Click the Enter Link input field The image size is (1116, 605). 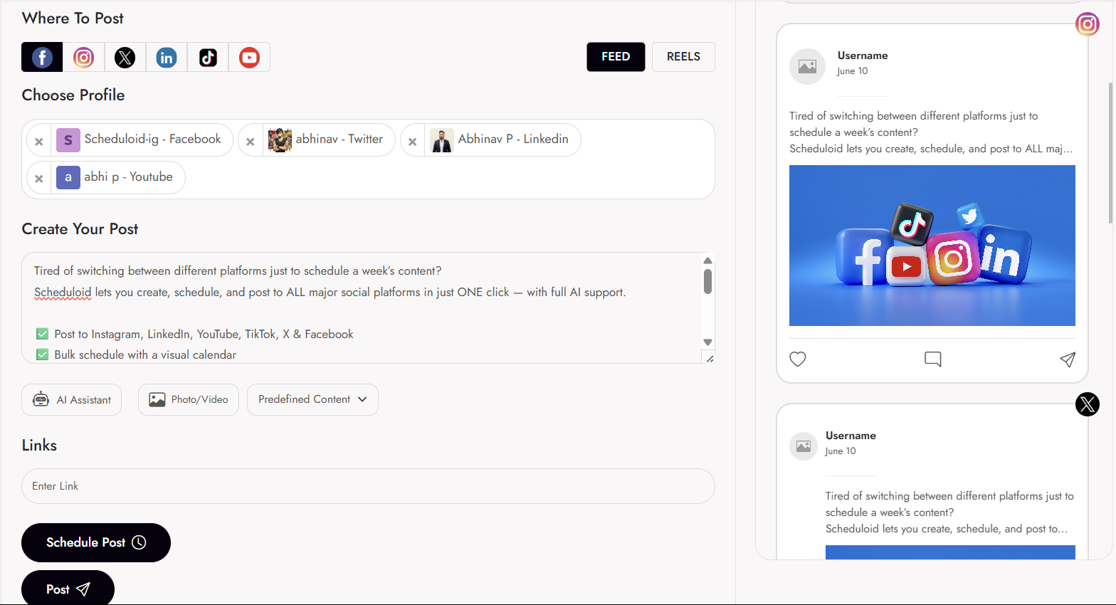[x=368, y=486]
